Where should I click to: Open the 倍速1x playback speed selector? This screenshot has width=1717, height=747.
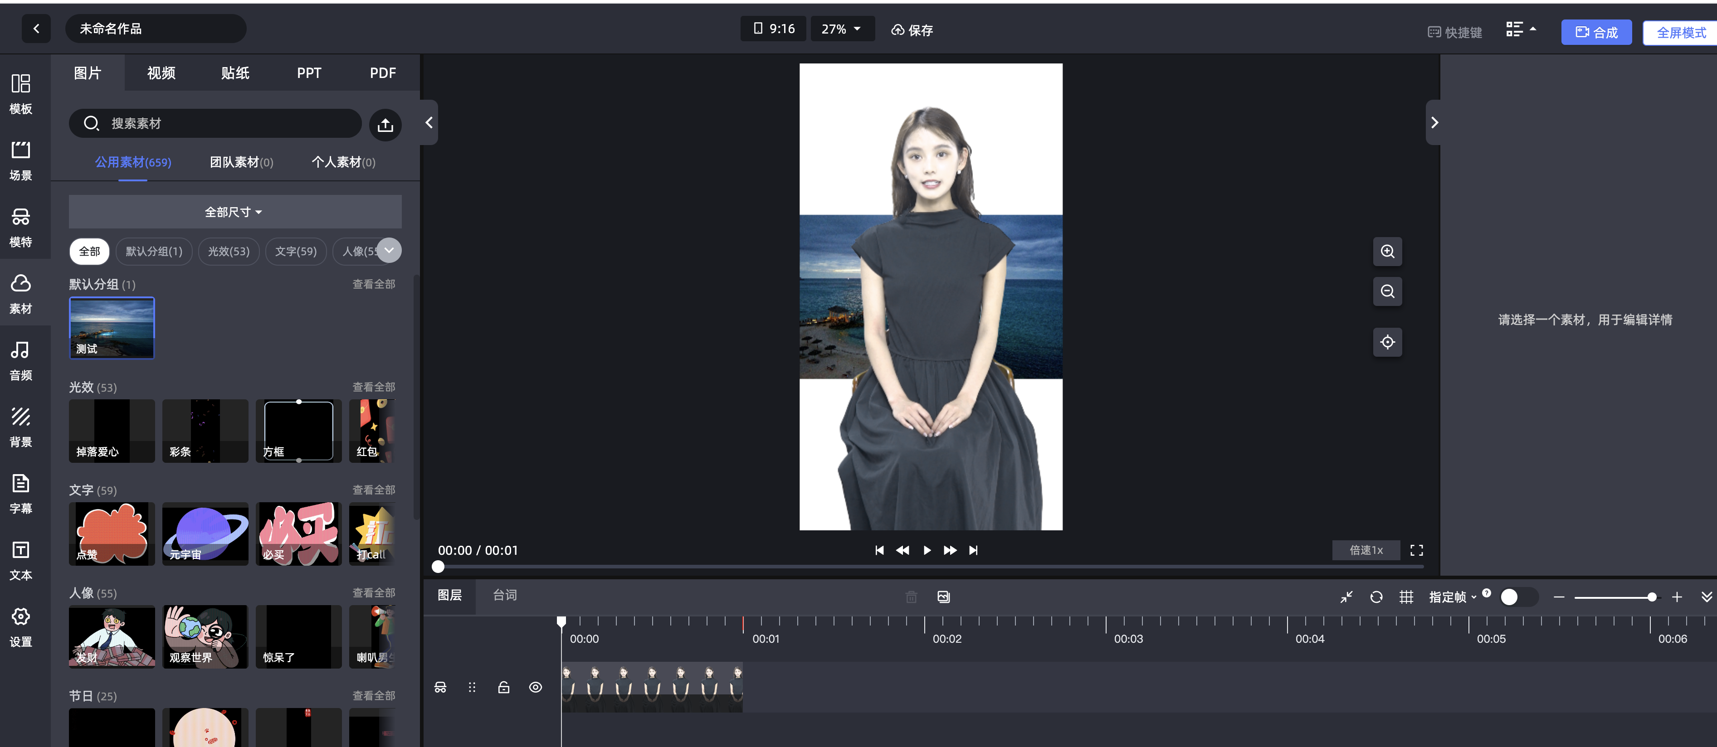tap(1366, 550)
